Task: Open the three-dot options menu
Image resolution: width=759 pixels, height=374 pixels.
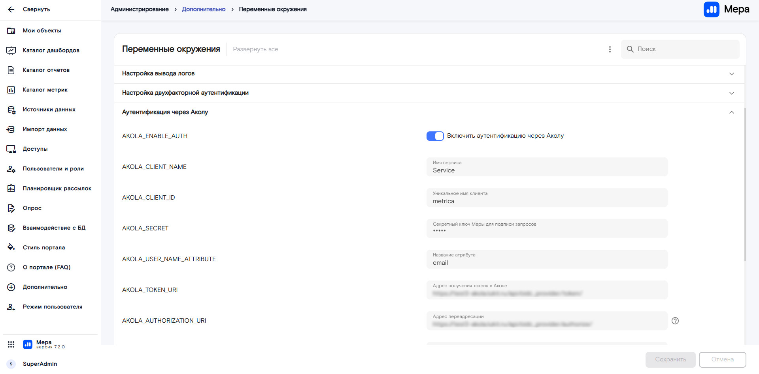Action: click(610, 49)
